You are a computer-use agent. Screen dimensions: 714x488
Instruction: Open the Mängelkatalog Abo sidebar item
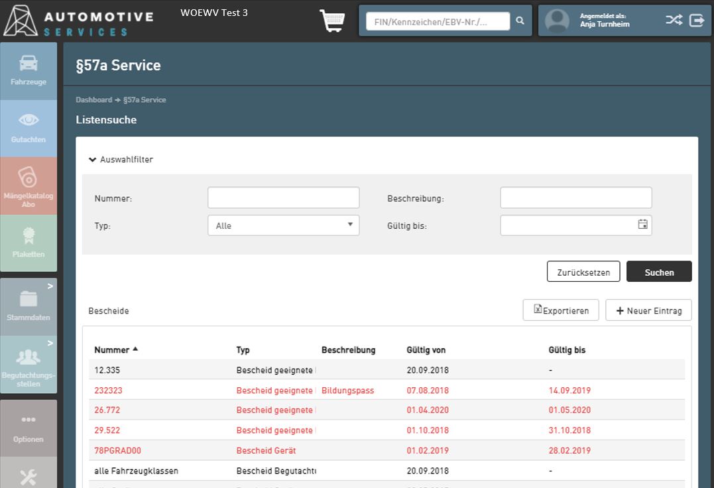pos(29,186)
